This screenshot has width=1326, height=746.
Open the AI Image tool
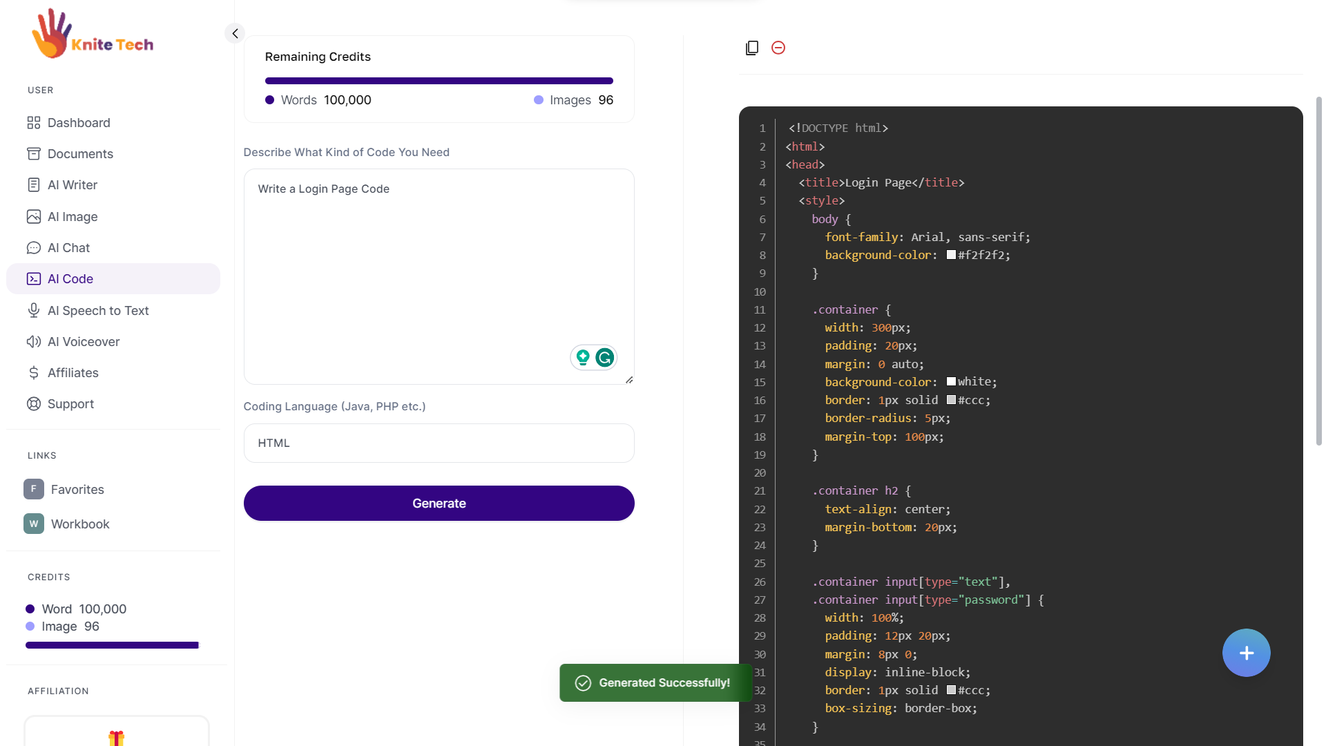pos(73,217)
